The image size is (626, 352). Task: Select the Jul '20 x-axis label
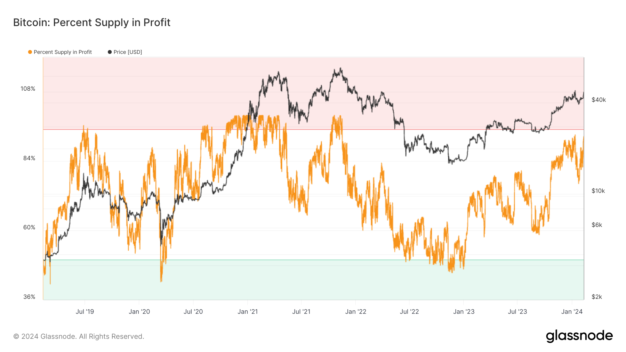click(x=193, y=312)
